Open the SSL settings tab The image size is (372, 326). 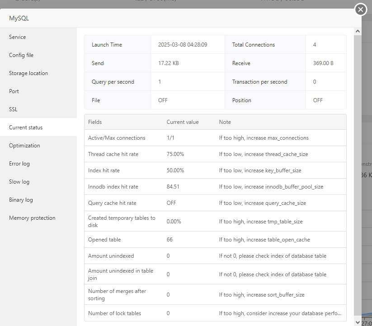[x=13, y=109]
